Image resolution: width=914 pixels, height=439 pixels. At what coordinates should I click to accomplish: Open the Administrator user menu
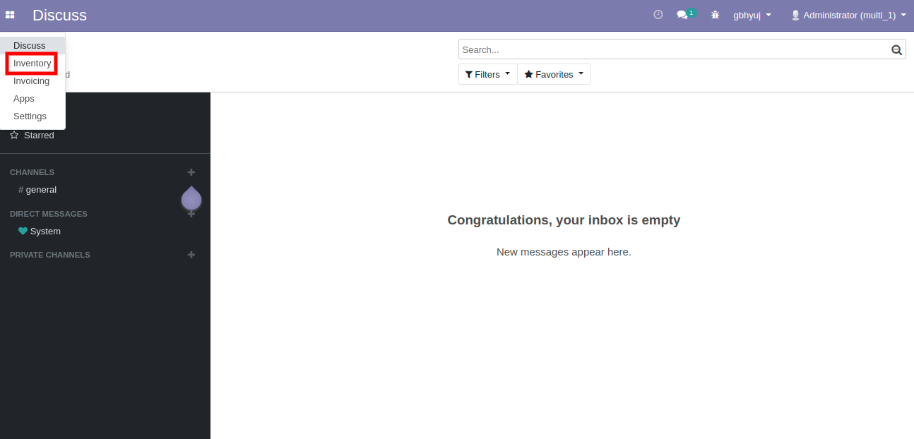pos(848,15)
